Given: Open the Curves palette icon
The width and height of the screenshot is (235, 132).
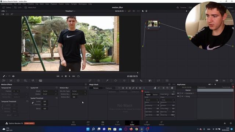Looking at the screenshot, I should [x=90, y=81].
